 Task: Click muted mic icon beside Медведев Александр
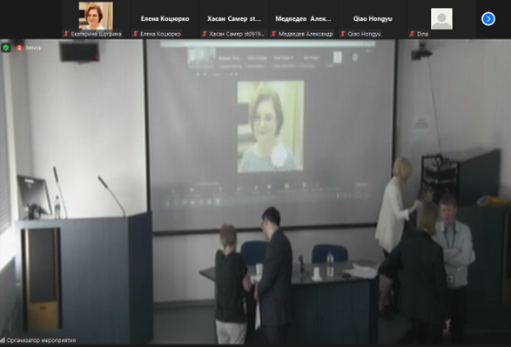coord(273,34)
